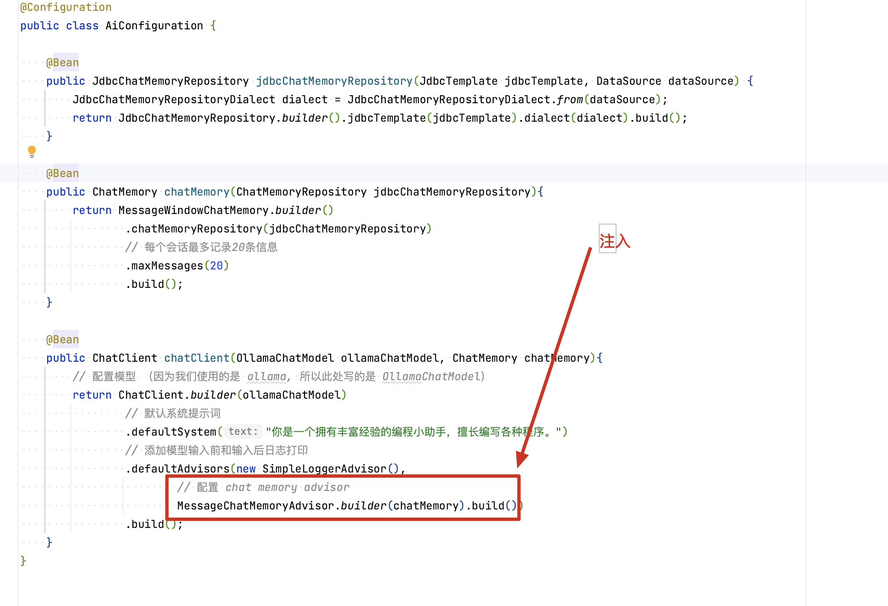Click the comment about 20 messages per session

click(201, 247)
